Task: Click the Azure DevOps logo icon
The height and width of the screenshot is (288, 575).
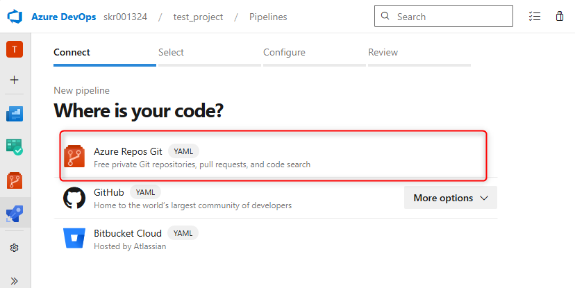Action: point(15,17)
